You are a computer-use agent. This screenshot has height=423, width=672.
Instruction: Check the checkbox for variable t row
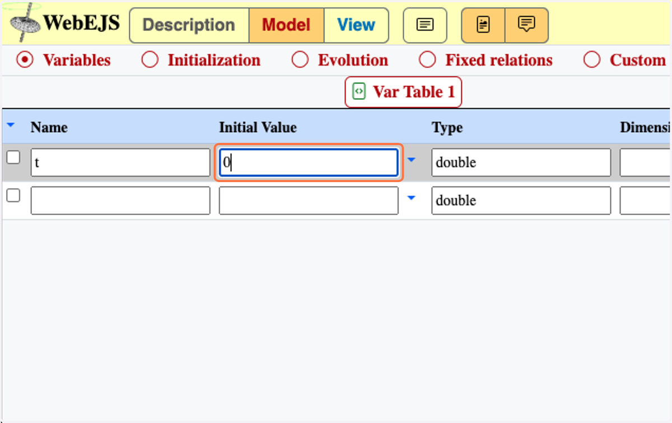13,157
